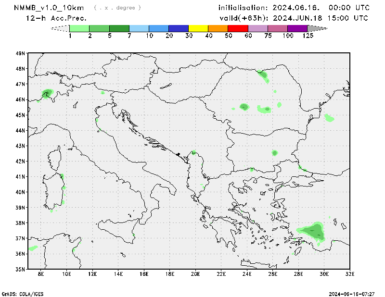Click the 35N latitude axis label

click(20, 269)
